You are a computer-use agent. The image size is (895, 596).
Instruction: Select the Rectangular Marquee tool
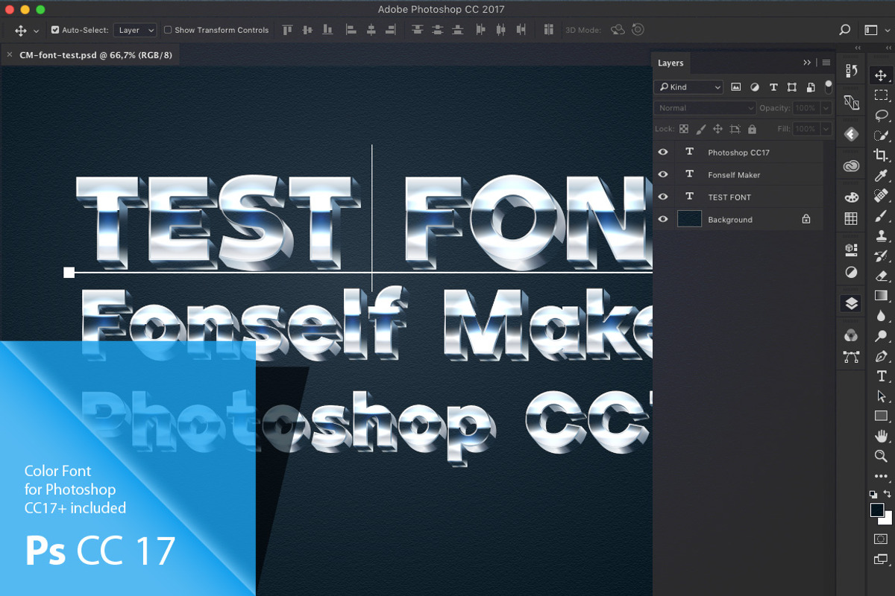pos(881,95)
